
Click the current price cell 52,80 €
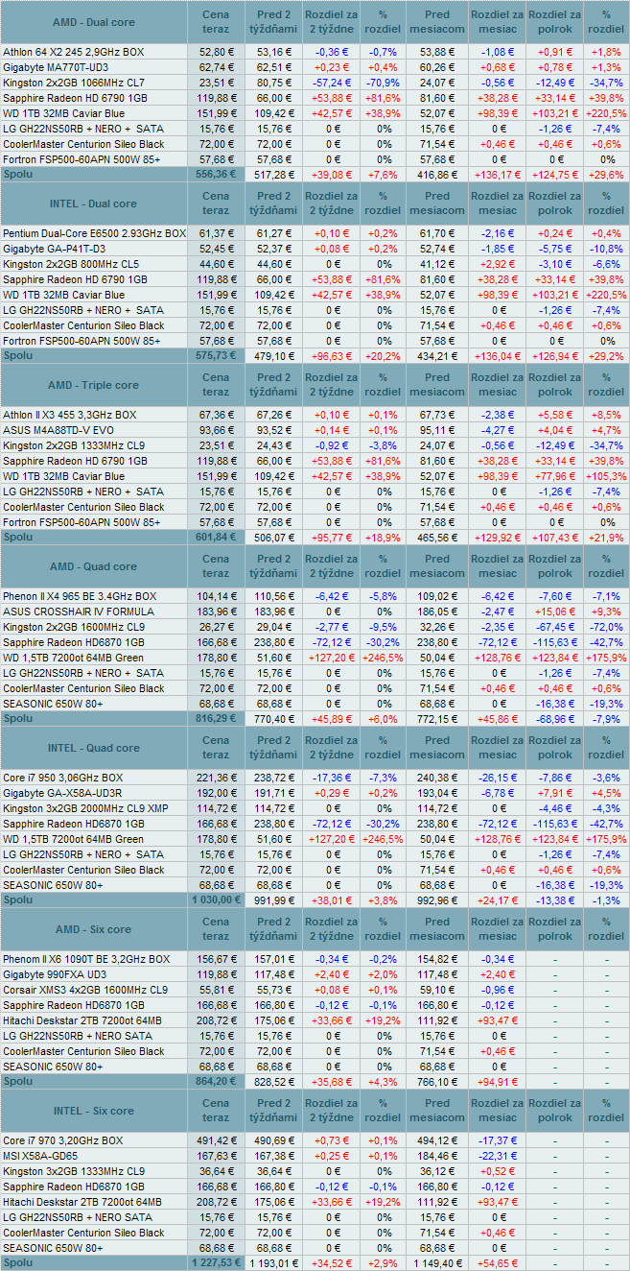tap(216, 52)
